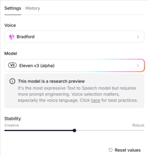Open the Bradford voice selector
Image resolution: width=148 pixels, height=156 pixels.
click(74, 37)
